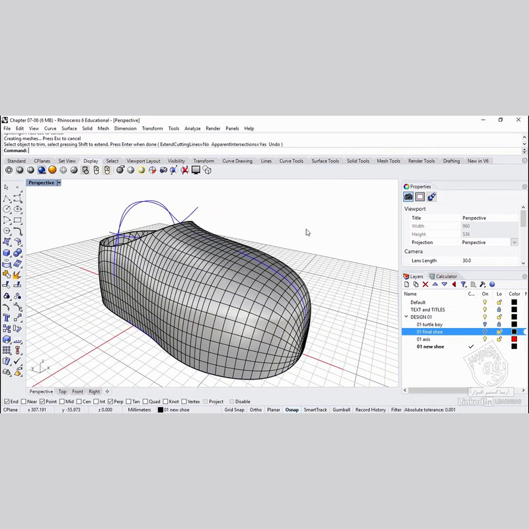529x529 pixels.
Task: Click the camera Viewport properties icon
Action: [409, 196]
